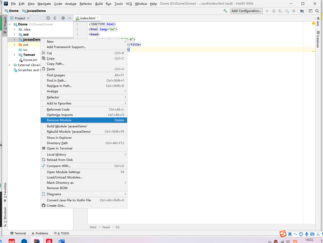Image resolution: width=323 pixels, height=243 pixels.
Task: Click the yellow inspection indicator in editor
Action: click(314, 23)
